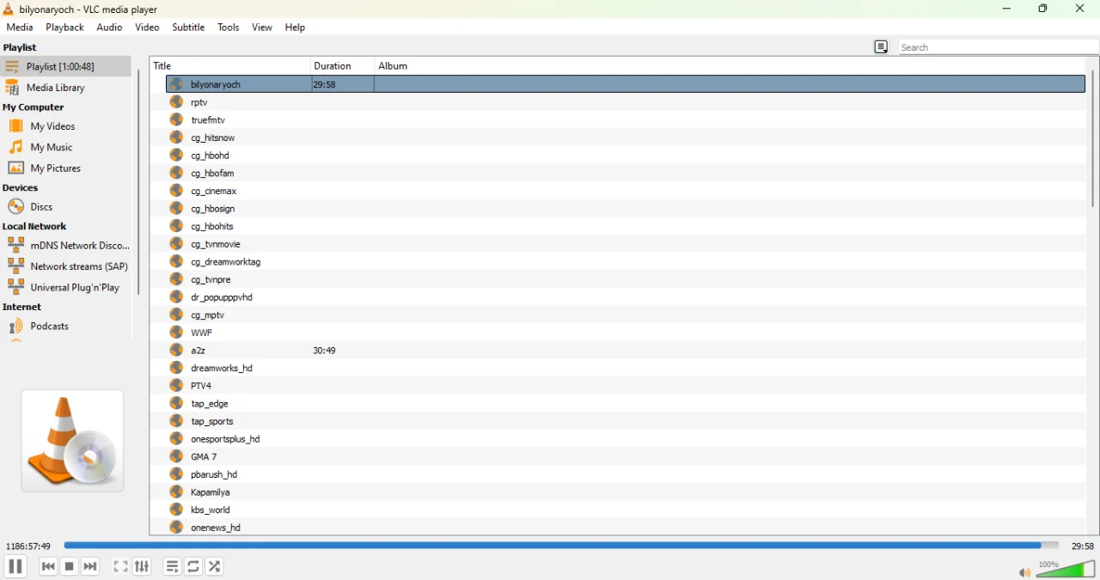
Task: Click the sidebar vertical scrollbar
Action: tap(138, 182)
